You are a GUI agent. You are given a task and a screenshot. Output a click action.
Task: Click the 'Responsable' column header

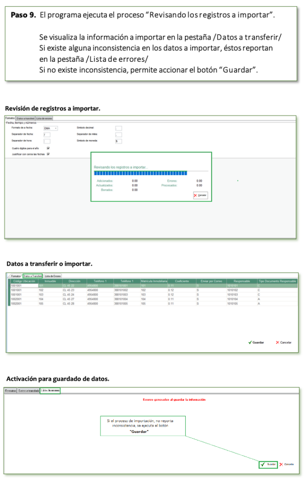(x=241, y=281)
